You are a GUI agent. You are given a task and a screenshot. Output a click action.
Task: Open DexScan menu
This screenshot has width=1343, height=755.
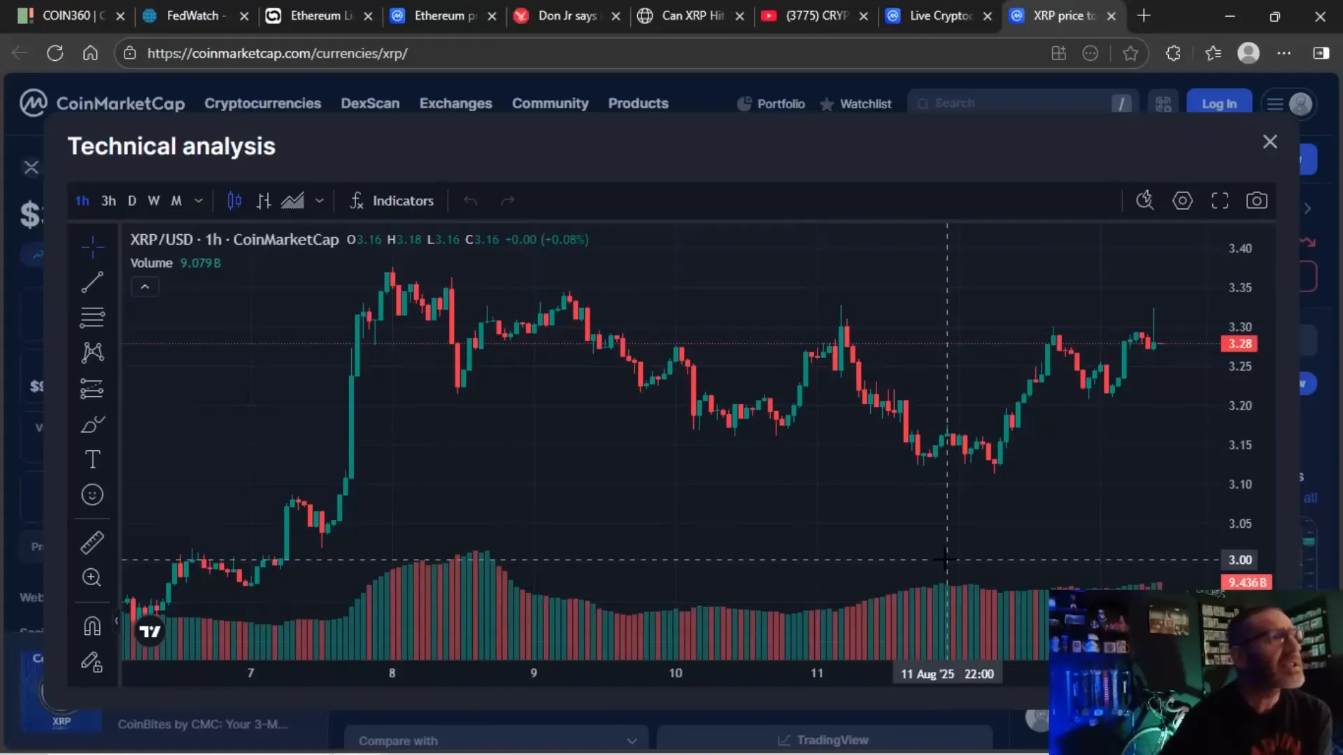(370, 103)
